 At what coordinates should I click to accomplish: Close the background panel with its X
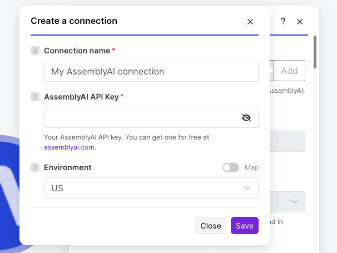[x=300, y=22]
